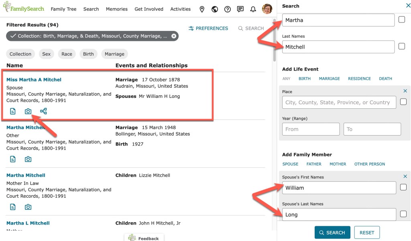Toggle exact match checkbox for Martha first name

[401, 20]
